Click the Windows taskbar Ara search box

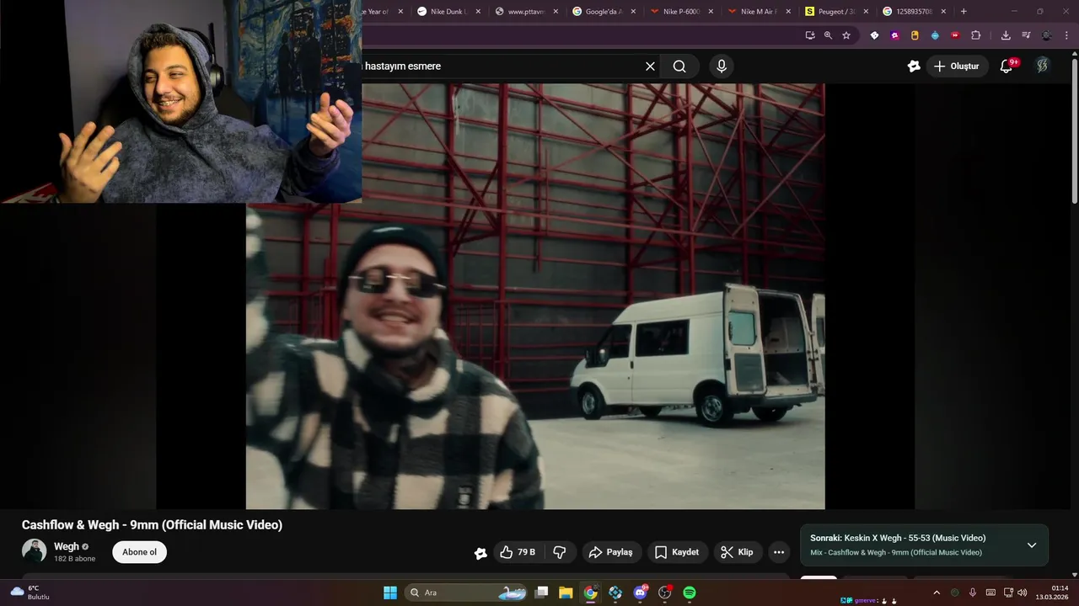(x=465, y=593)
